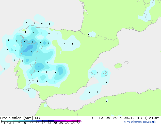
Task: Click the 45–50 mm legend color swatch
Action: pos(75,121)
